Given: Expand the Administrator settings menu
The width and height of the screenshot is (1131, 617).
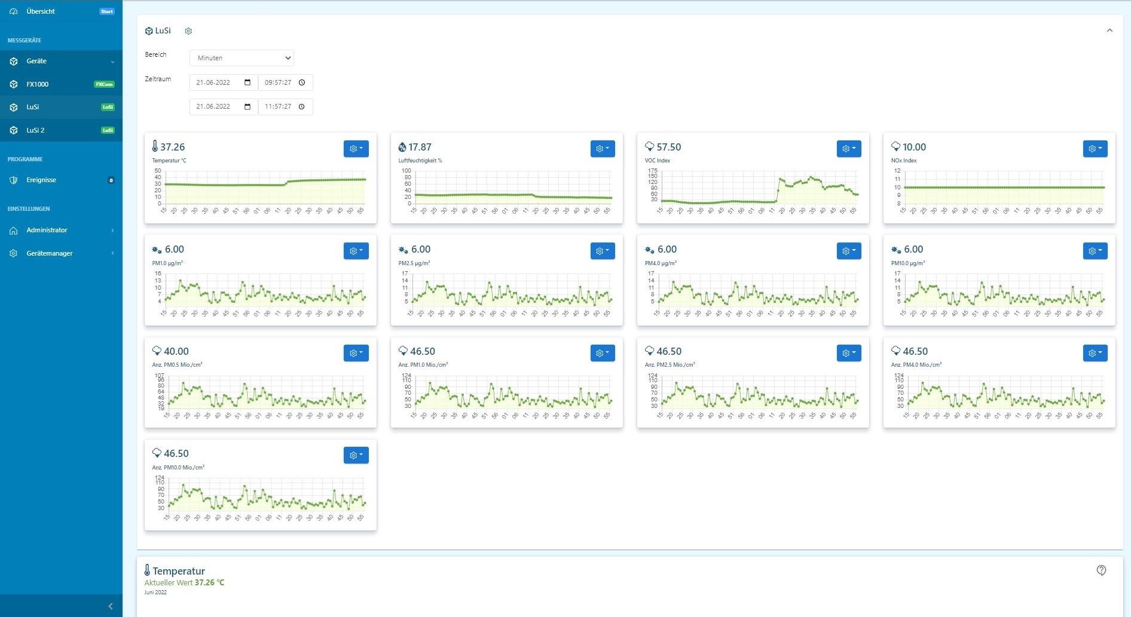Looking at the screenshot, I should (61, 230).
